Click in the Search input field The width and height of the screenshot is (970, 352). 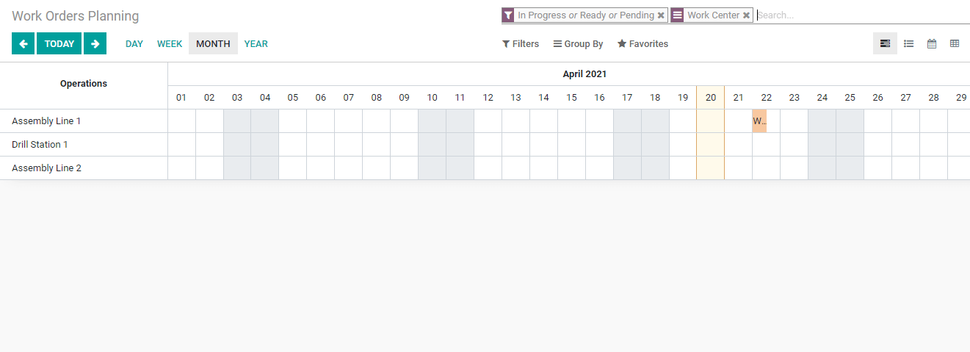point(862,15)
